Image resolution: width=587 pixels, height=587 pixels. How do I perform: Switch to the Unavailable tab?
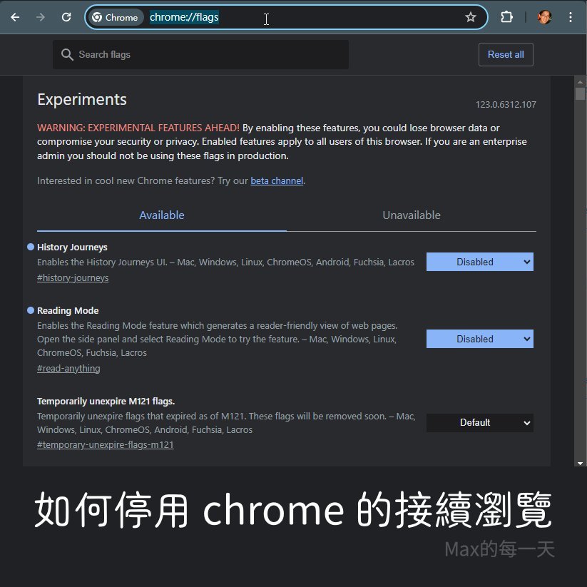click(x=412, y=215)
